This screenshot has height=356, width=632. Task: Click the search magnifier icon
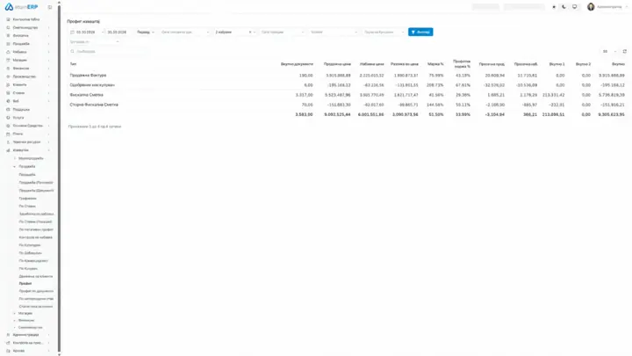73,52
